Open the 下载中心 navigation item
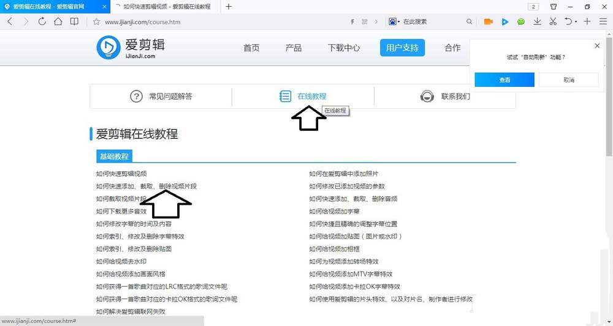The image size is (613, 326). click(344, 48)
